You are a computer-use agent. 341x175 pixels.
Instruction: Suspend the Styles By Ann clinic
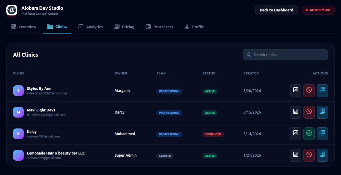pos(309,91)
